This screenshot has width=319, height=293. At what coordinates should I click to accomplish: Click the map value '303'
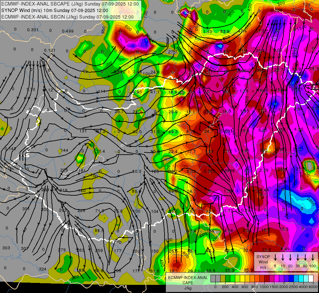click(x=6, y=248)
